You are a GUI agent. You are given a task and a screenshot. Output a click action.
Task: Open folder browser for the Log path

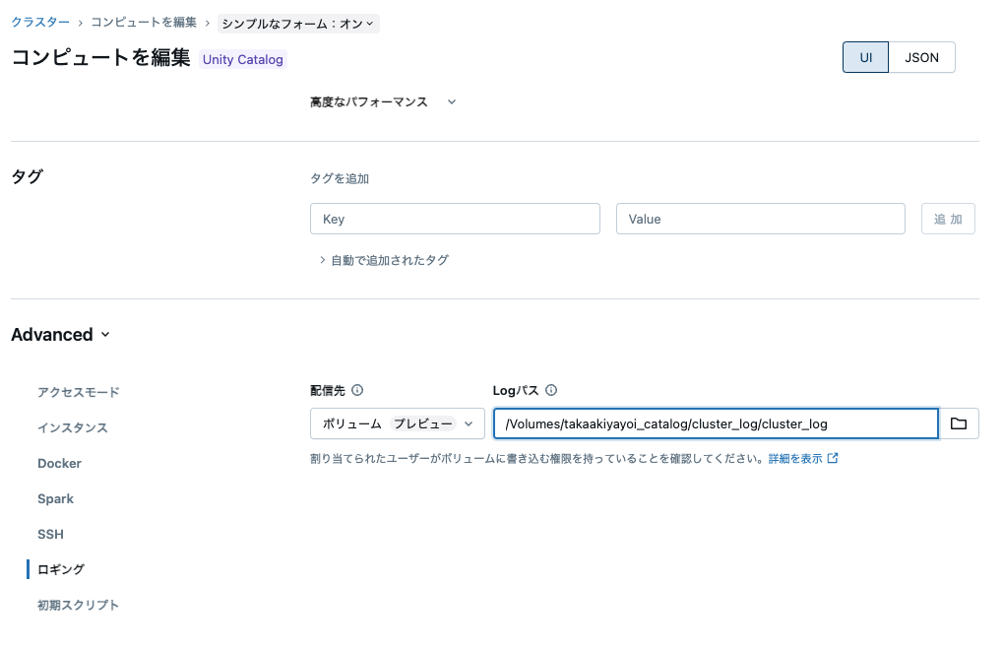[x=959, y=423]
